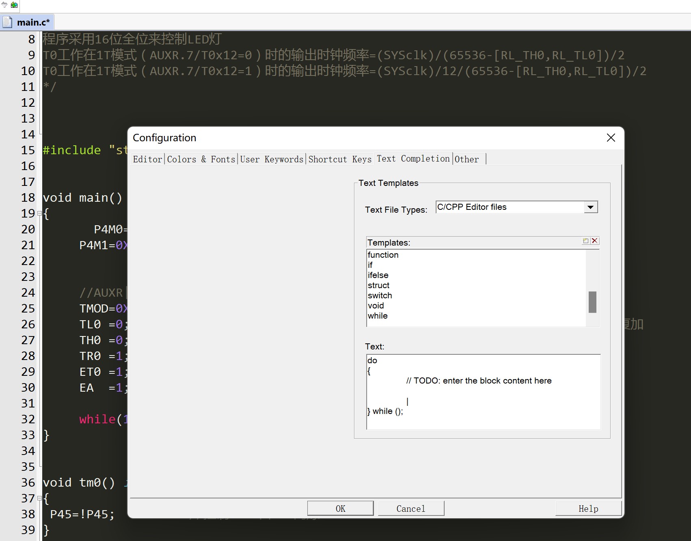
Task: Click inside the template Text edit box
Action: pyautogui.click(x=483, y=392)
